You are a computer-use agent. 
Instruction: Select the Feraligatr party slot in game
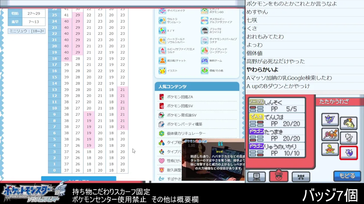coord(330,120)
